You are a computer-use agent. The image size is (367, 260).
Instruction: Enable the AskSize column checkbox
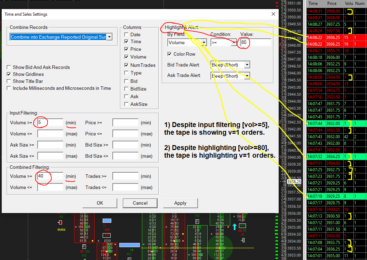pyautogui.click(x=126, y=104)
